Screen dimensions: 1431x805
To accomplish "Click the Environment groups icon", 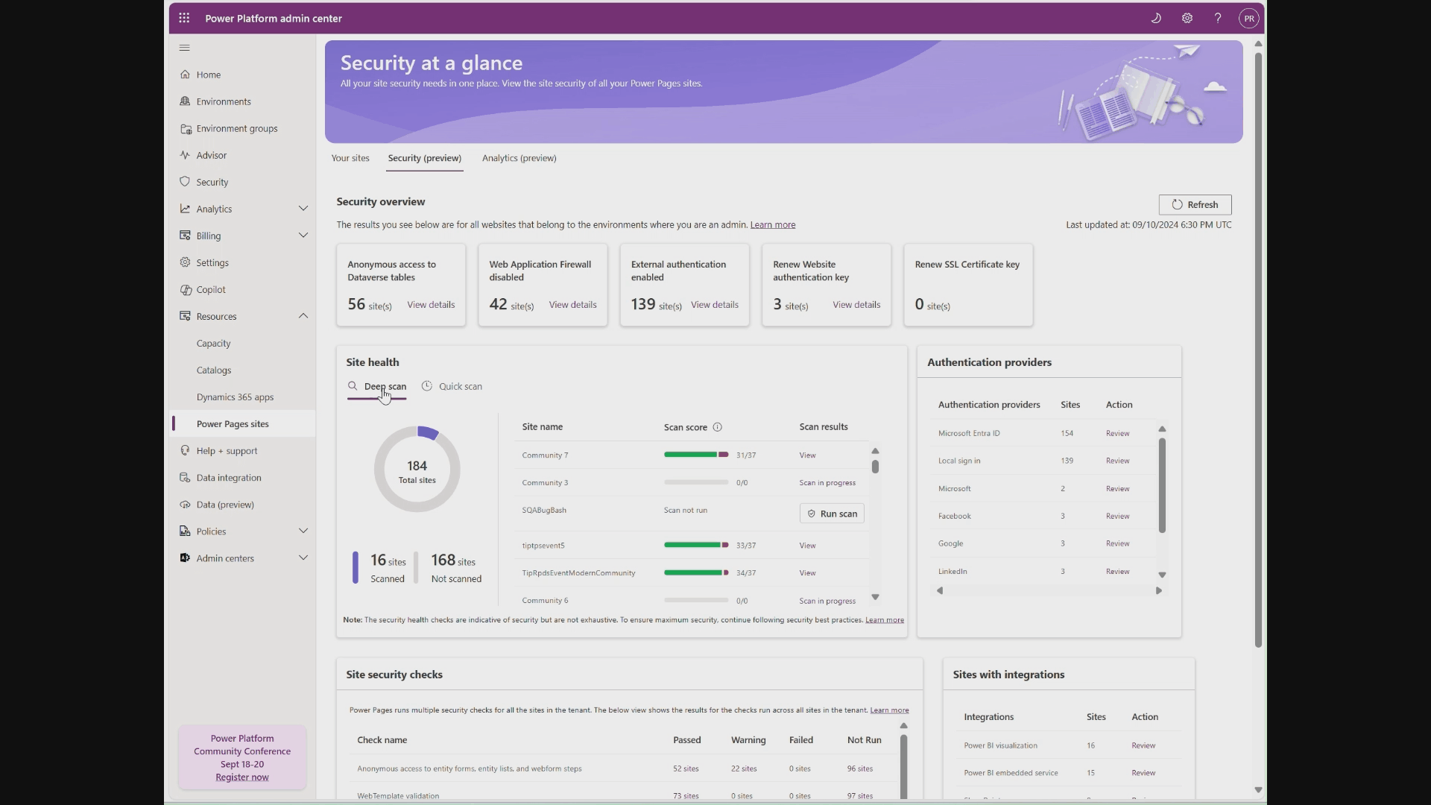I will 185,128.
